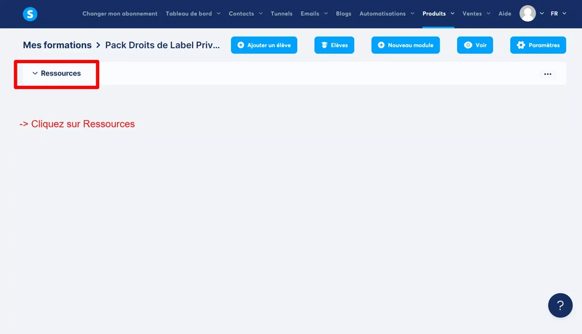Open the Automatisations dropdown menu
This screenshot has width=582, height=334.
tap(387, 14)
